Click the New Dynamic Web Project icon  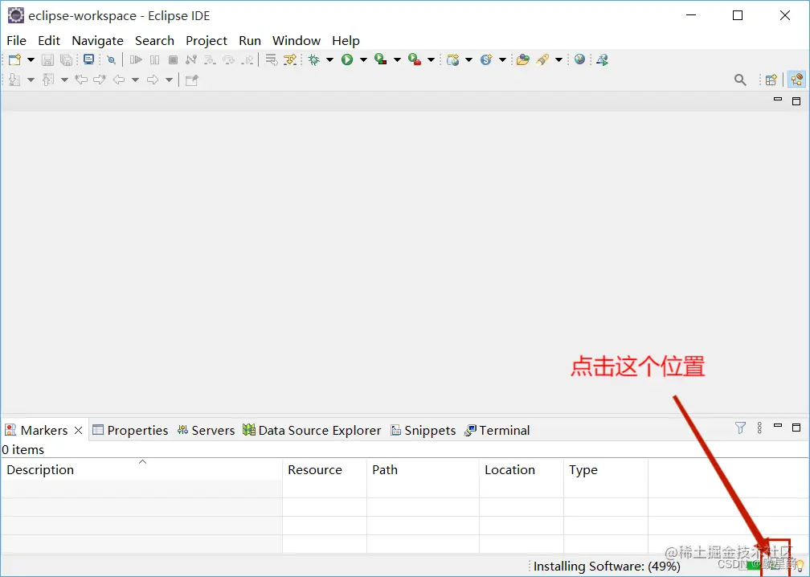coord(453,60)
